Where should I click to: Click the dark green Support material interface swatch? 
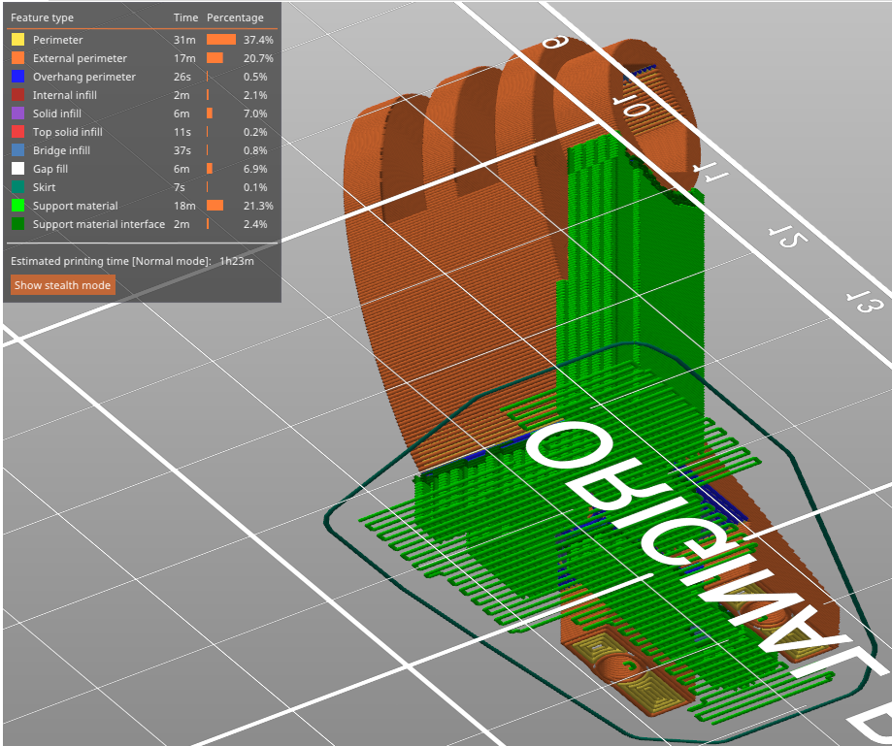[17, 224]
